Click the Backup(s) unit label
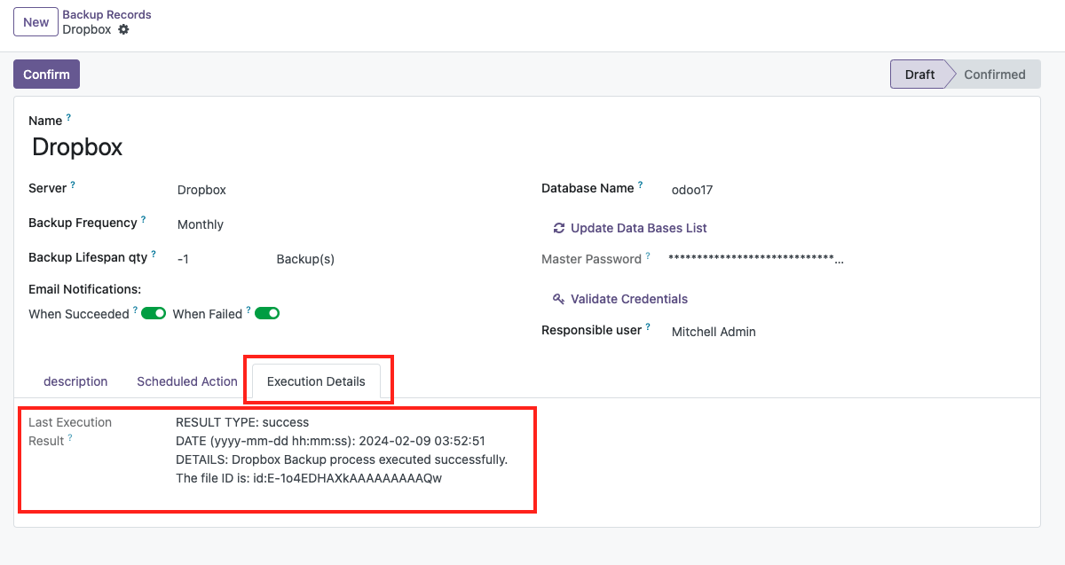The height and width of the screenshot is (565, 1065). pyautogui.click(x=305, y=259)
